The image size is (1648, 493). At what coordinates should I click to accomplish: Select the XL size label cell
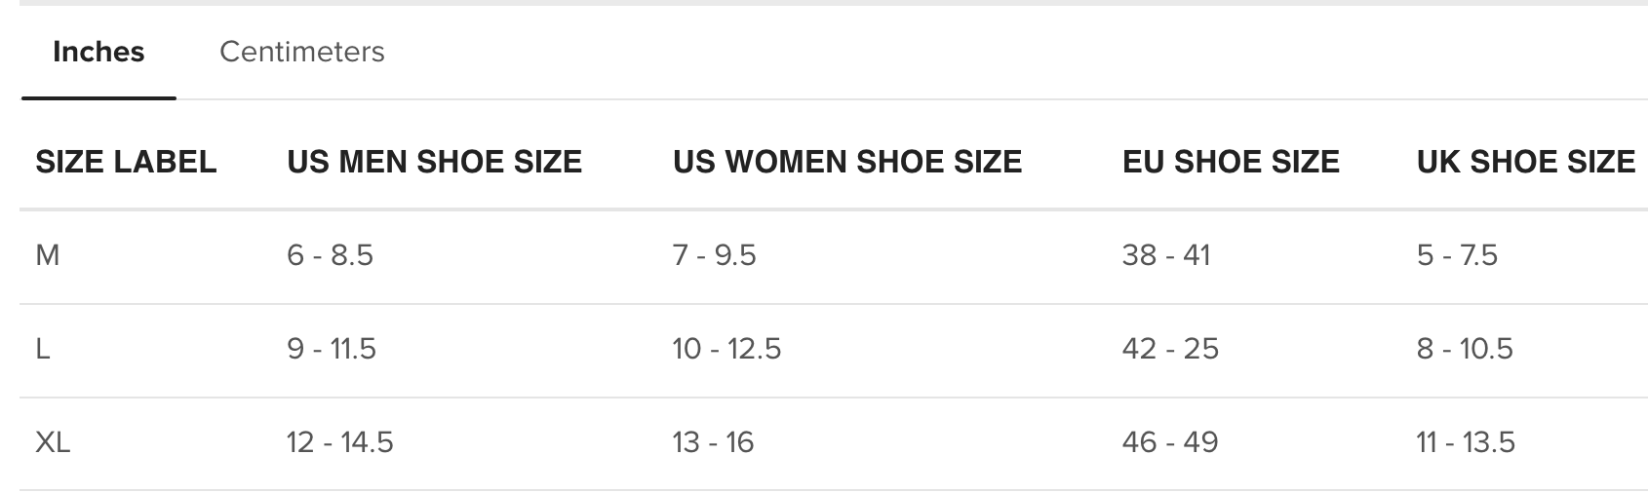click(53, 442)
